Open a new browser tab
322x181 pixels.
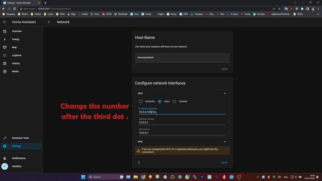[x=45, y=3]
